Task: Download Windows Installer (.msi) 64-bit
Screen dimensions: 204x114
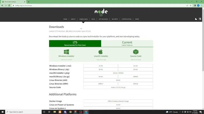Action: click(x=135, y=66)
